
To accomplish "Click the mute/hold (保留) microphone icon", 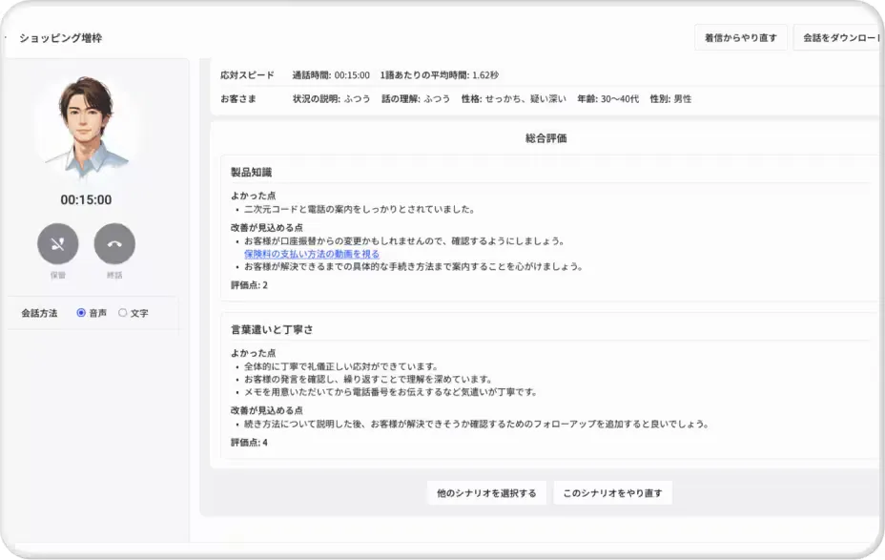I will point(57,244).
